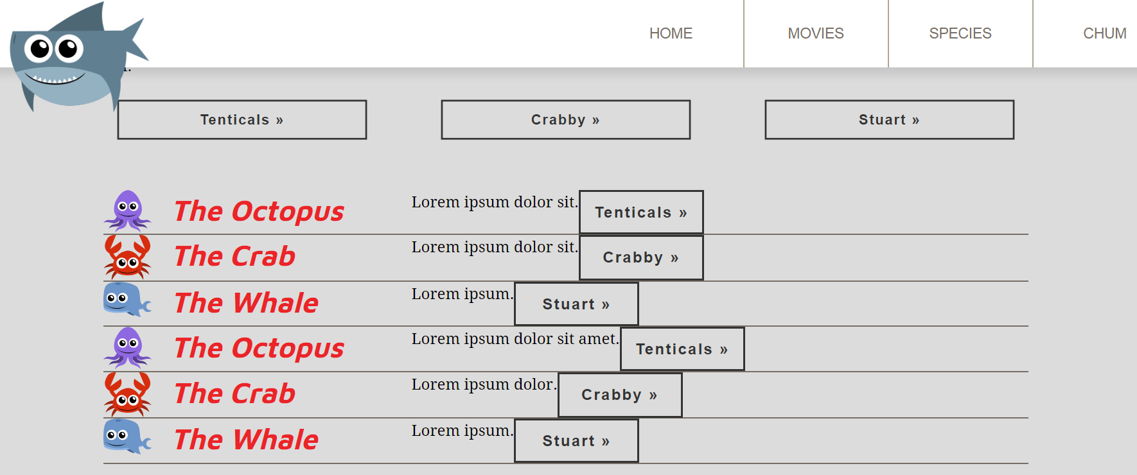Click Tenticals » beside 'Lorem ipsum dolor sit amet.'
The image size is (1137, 475).
click(682, 349)
